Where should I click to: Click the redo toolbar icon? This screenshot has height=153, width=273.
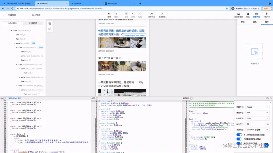[x=116, y=14]
